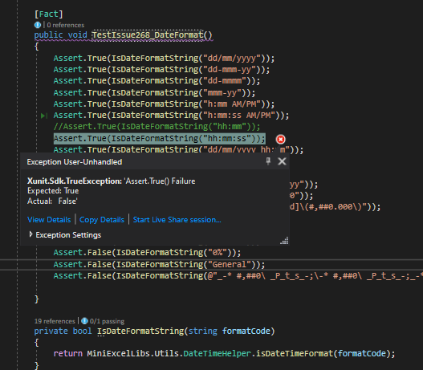Click the "h:mm:ss AM/PM" assert line
The height and width of the screenshot is (370, 423).
(171, 116)
